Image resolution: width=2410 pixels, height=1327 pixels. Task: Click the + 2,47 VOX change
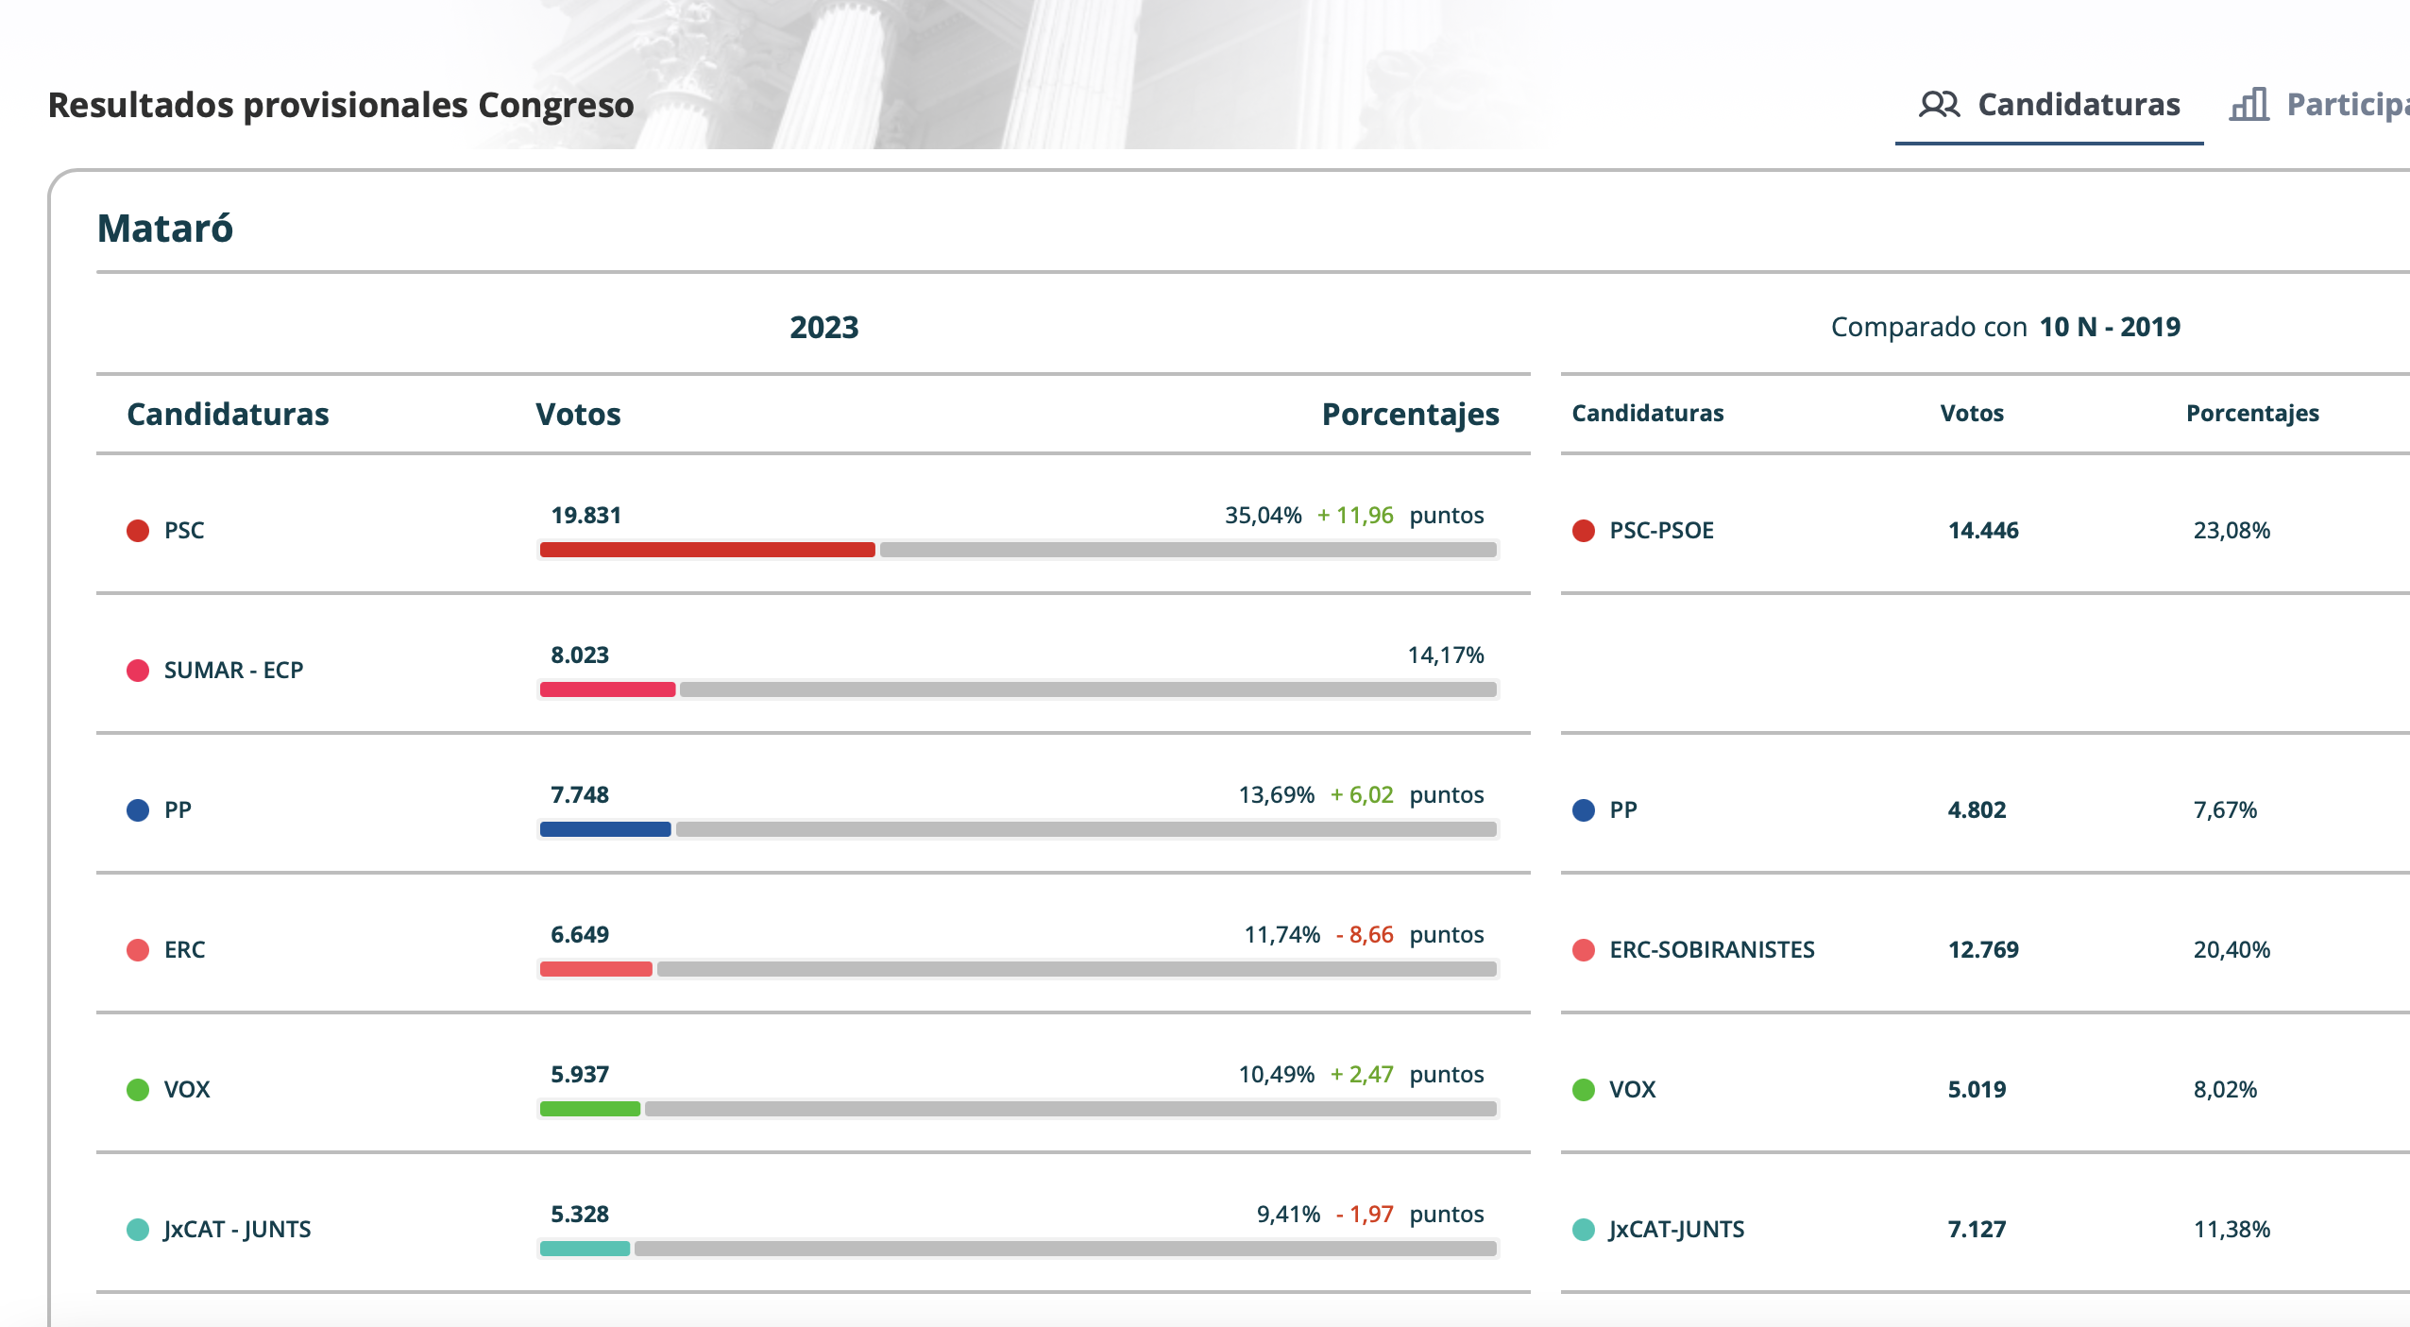point(1362,1075)
